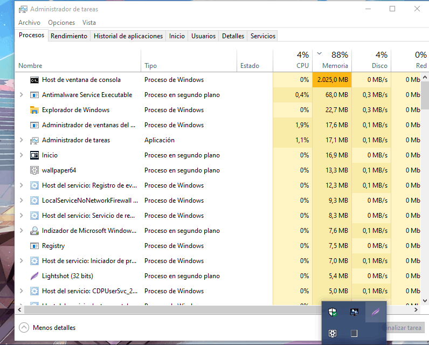Sort by the CPU column header

[293, 61]
